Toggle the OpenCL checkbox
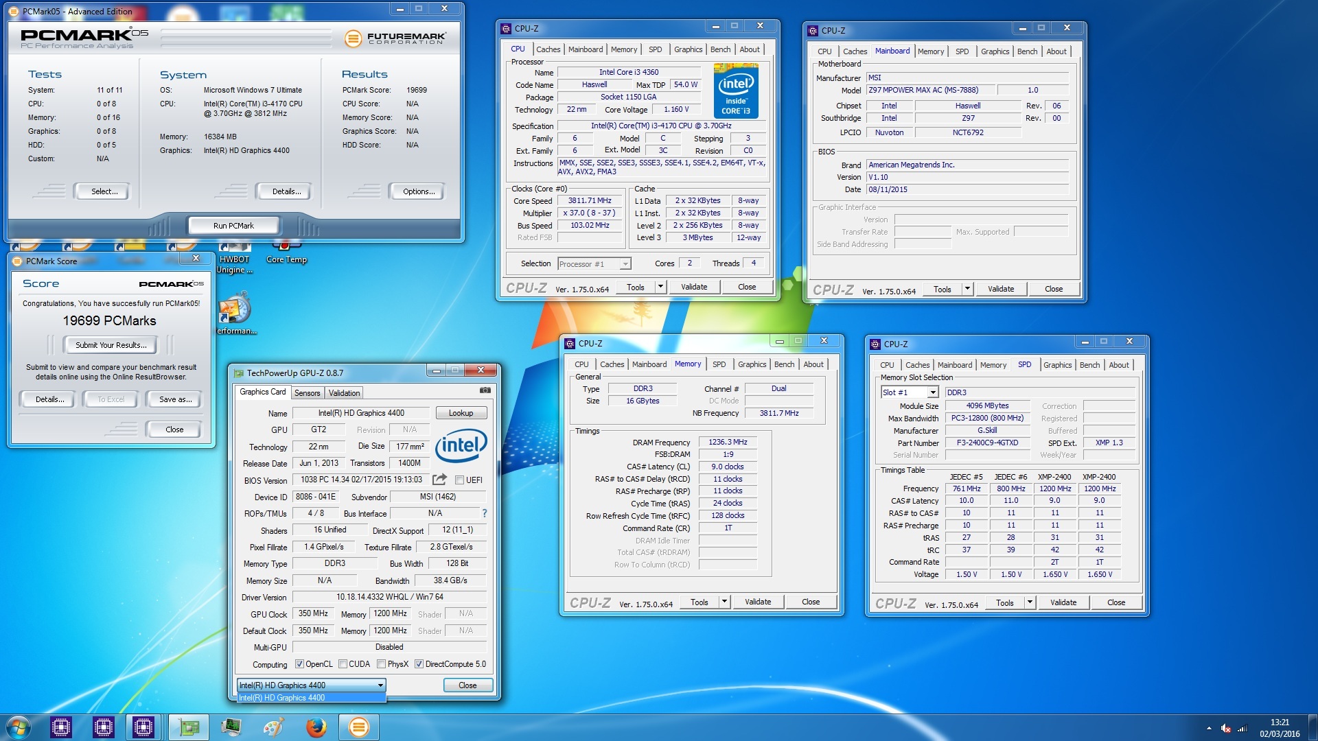Viewport: 1318px width, 741px height. point(299,664)
